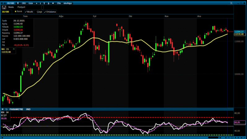Refresh the RSI indicator panel

tap(6, 109)
